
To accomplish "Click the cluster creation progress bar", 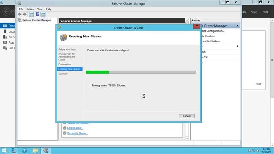I will click(141, 72).
